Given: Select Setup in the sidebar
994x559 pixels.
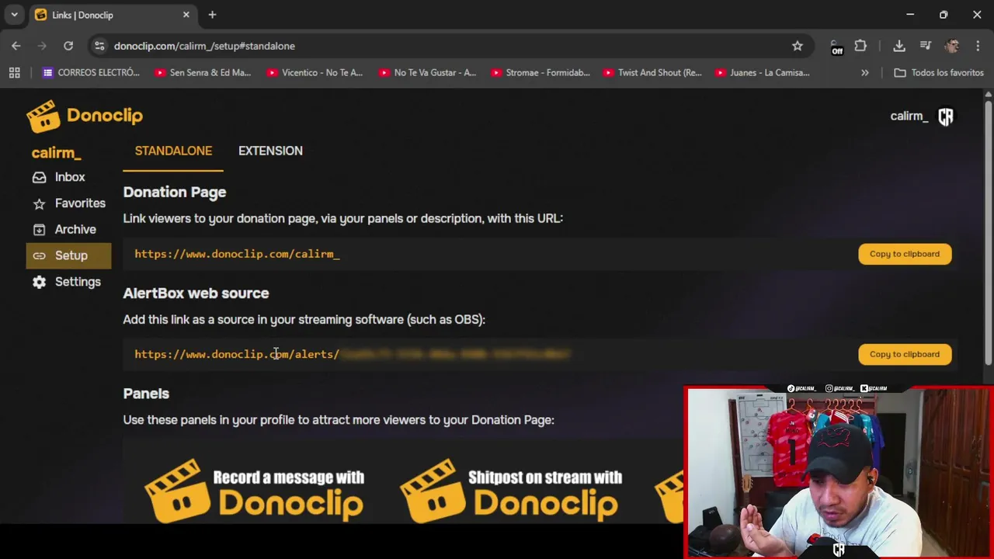Looking at the screenshot, I should pos(68,255).
